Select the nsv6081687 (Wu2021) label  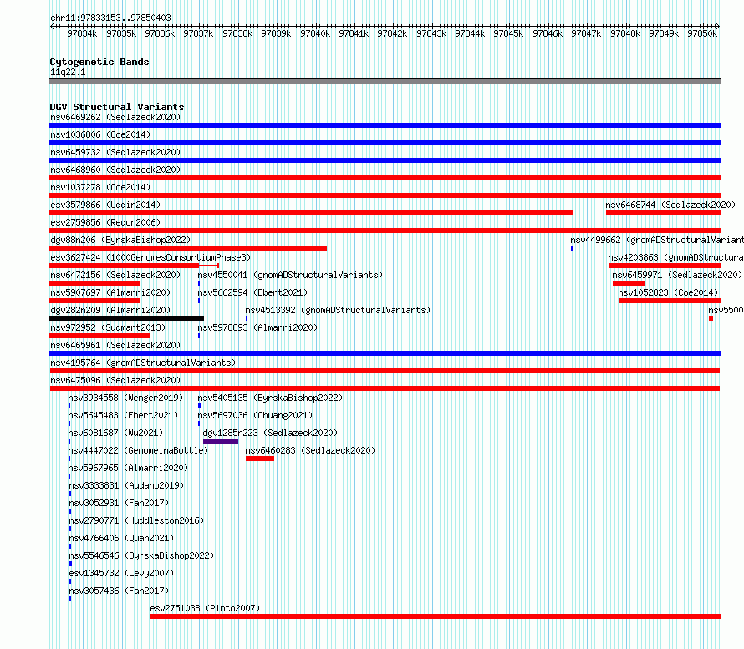point(115,433)
